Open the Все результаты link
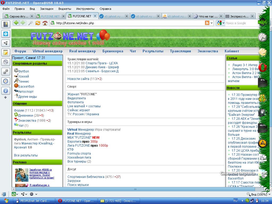272x204 pixels. 26,155
